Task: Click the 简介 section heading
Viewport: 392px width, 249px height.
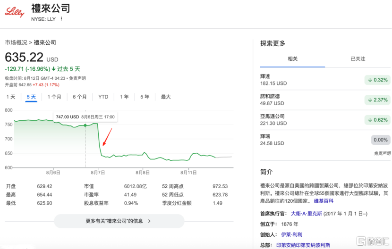Action: point(266,172)
